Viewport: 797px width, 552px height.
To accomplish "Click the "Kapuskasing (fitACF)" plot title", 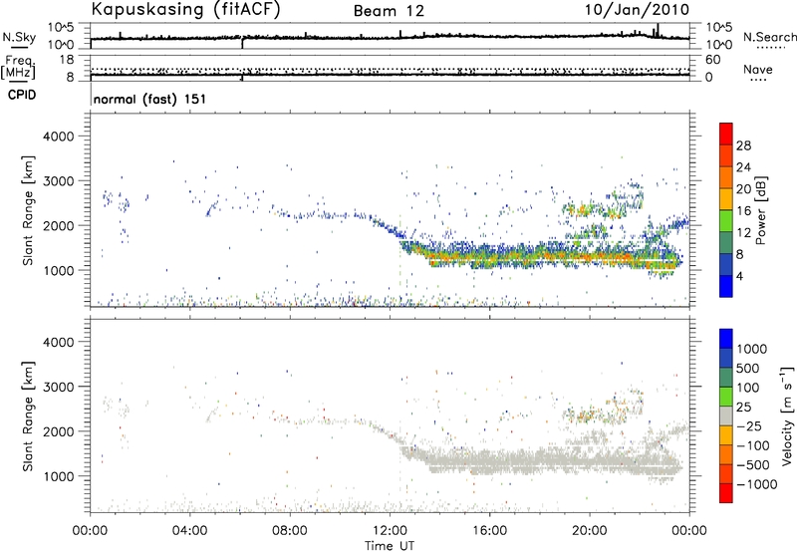I will [x=185, y=9].
